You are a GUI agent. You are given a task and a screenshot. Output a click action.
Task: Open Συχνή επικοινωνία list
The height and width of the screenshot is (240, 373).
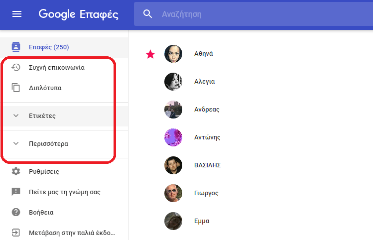tap(57, 68)
